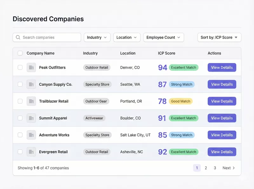The image size is (254, 189).
Task: Open the Employee Count filter dropdown
Action: point(164,37)
